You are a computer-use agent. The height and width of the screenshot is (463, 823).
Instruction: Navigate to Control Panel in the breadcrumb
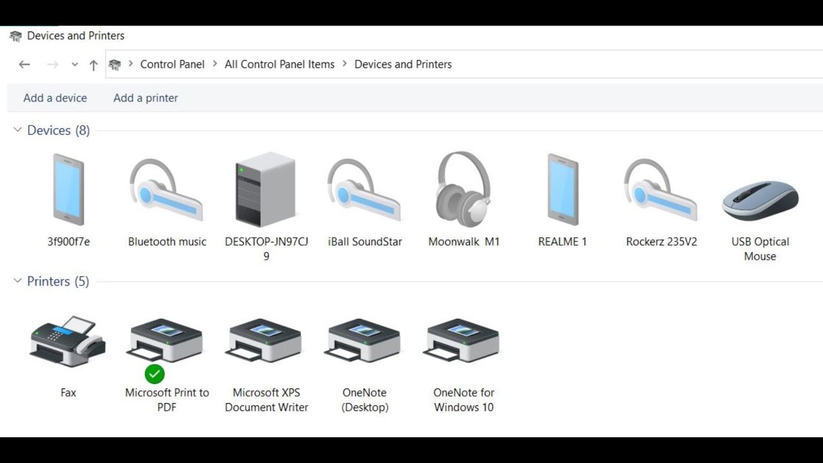point(172,64)
